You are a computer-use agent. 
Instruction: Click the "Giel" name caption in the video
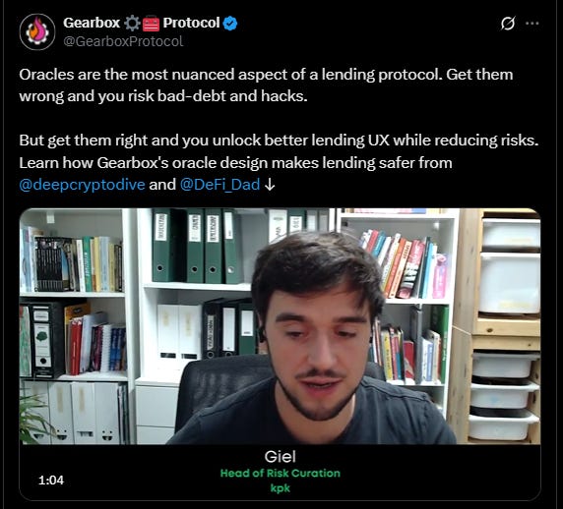[281, 457]
